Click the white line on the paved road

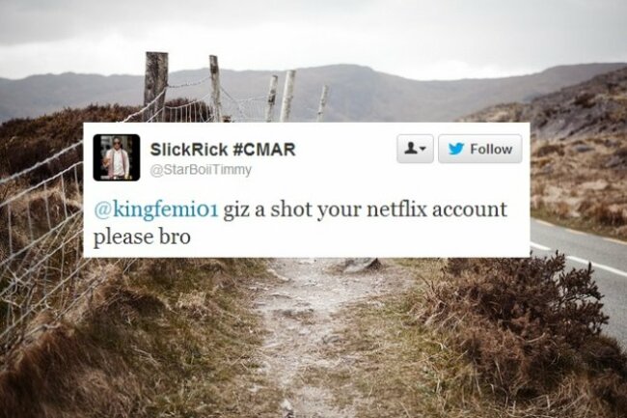tap(596, 265)
